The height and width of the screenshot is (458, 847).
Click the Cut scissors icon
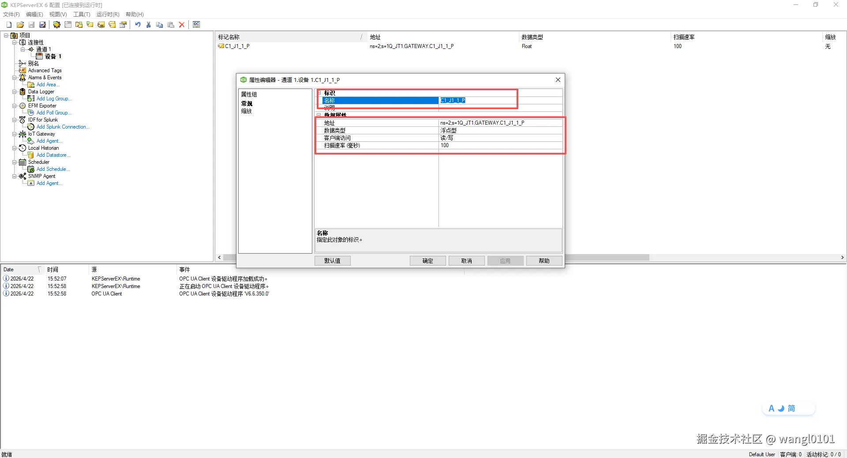(x=149, y=25)
